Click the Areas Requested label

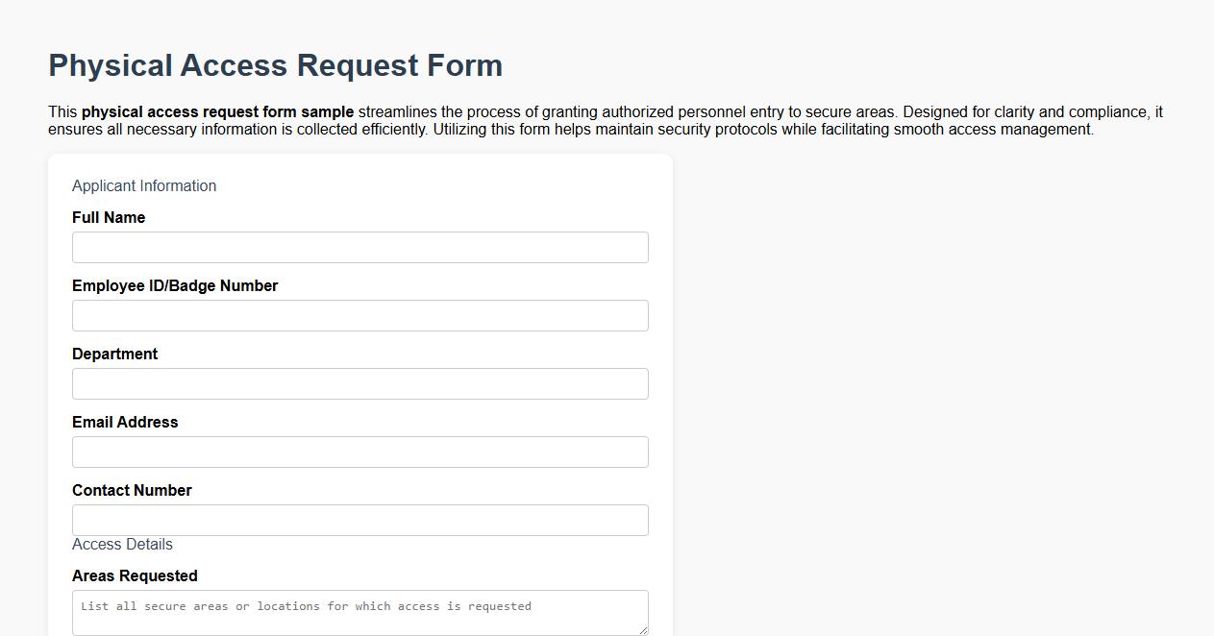click(135, 575)
